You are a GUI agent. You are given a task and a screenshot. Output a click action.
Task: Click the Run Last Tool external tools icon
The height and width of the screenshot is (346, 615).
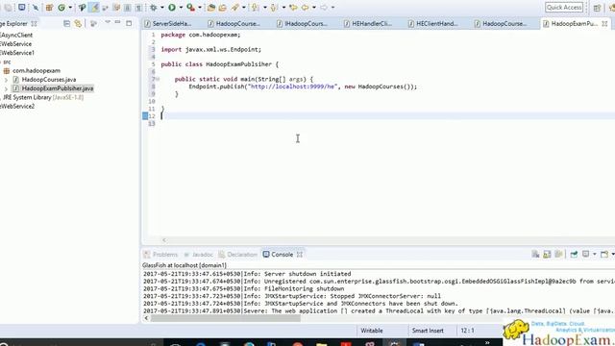click(x=190, y=7)
